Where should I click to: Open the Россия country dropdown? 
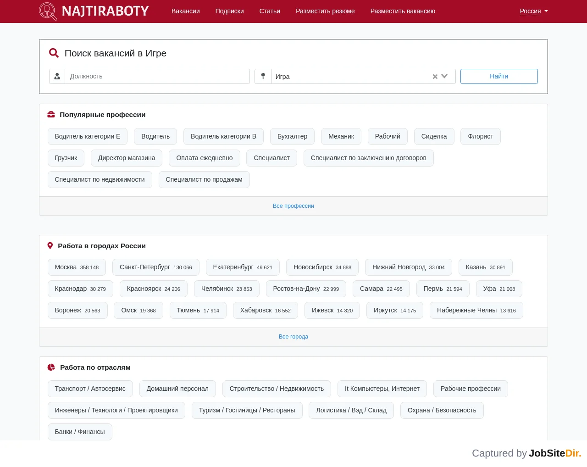[x=534, y=11]
